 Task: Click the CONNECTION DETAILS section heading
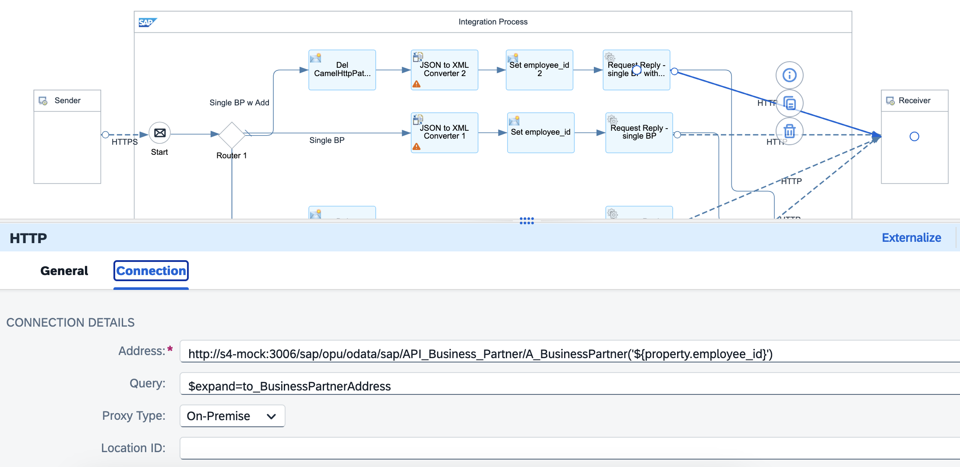(71, 323)
